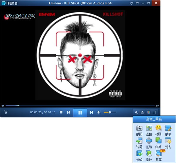Stop video playback

click(61, 112)
